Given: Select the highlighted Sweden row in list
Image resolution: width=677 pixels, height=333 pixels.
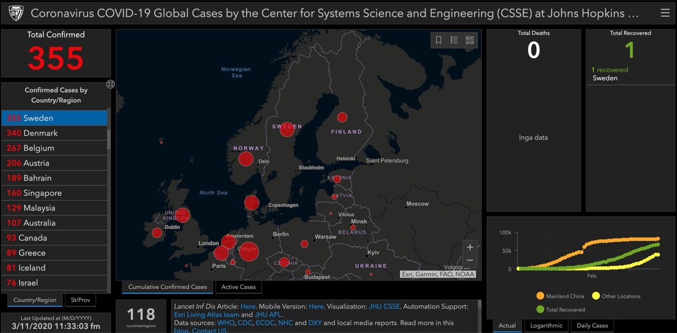Looking at the screenshot, I should click(54, 118).
